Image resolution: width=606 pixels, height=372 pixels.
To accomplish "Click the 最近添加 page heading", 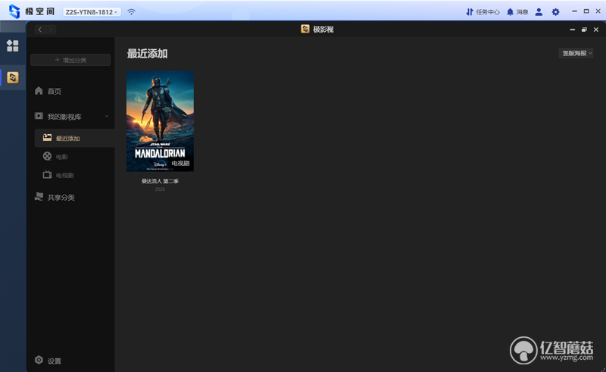I will pyautogui.click(x=147, y=53).
